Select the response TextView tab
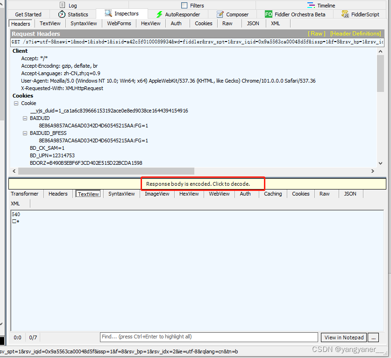The image size is (391, 358). click(x=88, y=194)
